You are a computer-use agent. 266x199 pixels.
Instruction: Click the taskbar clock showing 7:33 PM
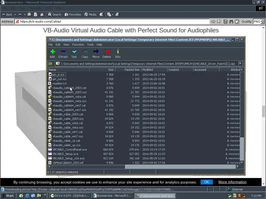click(256, 196)
